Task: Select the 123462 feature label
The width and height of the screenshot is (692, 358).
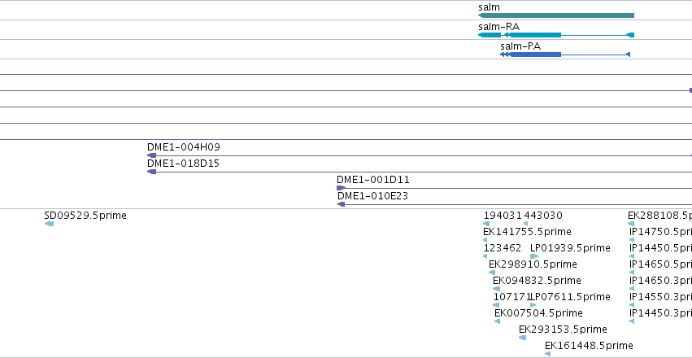Action: coord(503,248)
